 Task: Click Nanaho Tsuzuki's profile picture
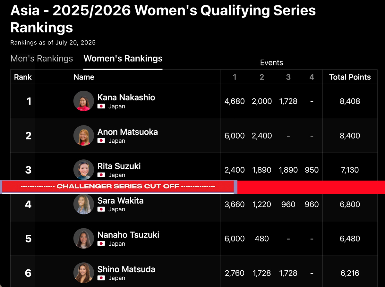pyautogui.click(x=83, y=239)
